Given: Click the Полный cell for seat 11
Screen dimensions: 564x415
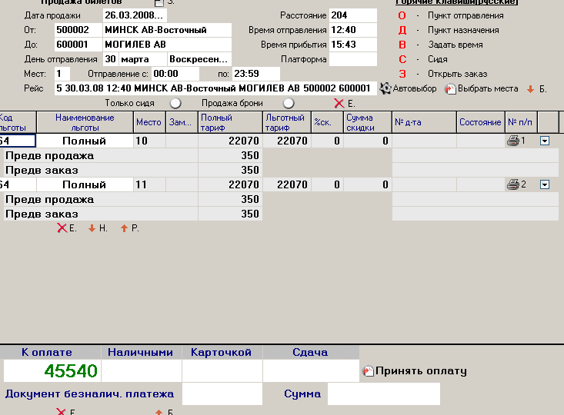Looking at the screenshot, I should [x=85, y=184].
